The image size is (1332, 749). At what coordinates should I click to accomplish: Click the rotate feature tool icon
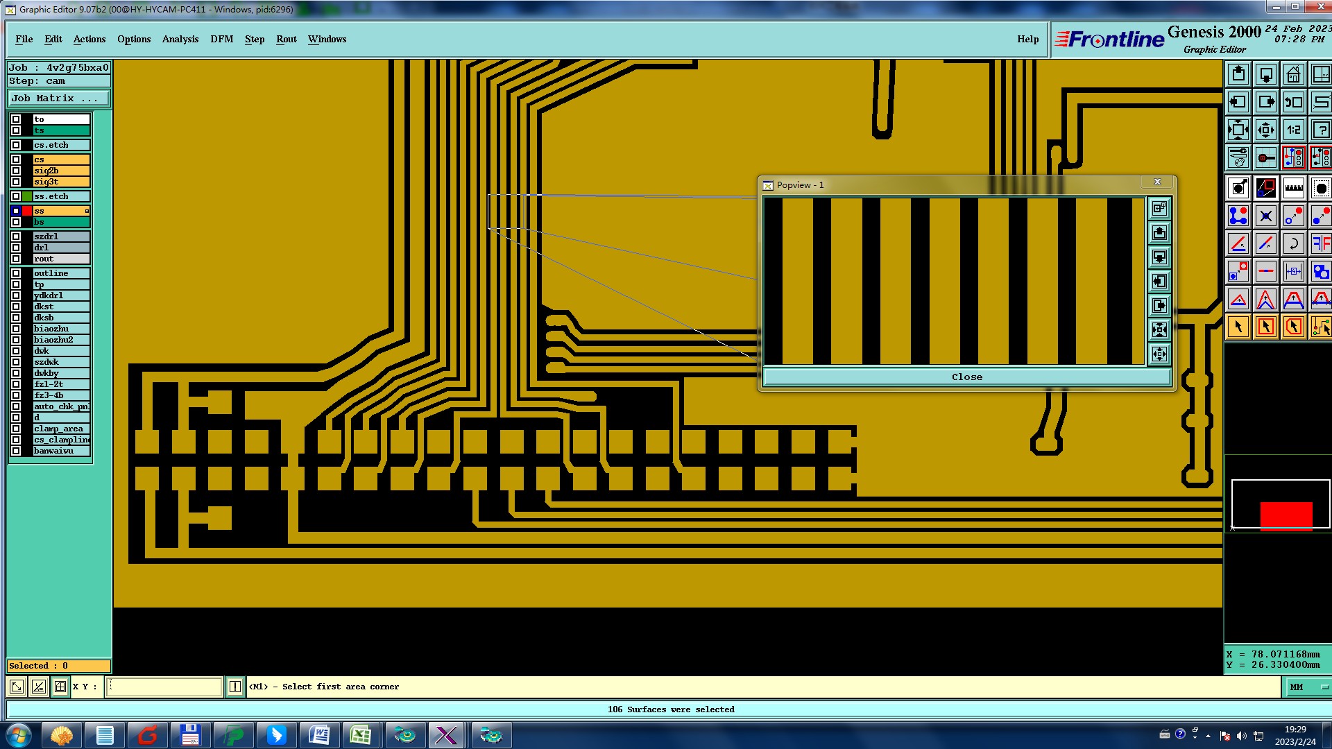point(1293,243)
